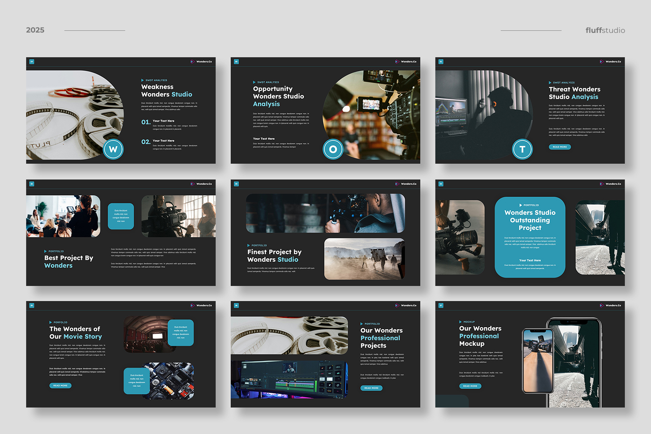
Task: Click the fluffstudio brand name
Action: pyautogui.click(x=605, y=30)
